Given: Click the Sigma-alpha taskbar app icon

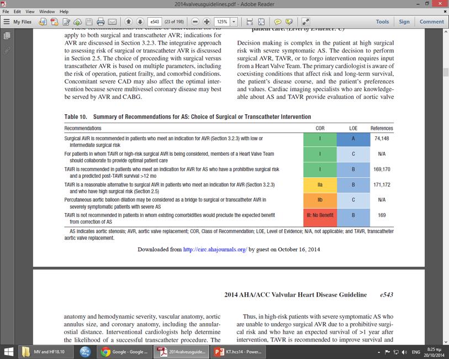Looking at the screenshot, I should coord(86,352).
